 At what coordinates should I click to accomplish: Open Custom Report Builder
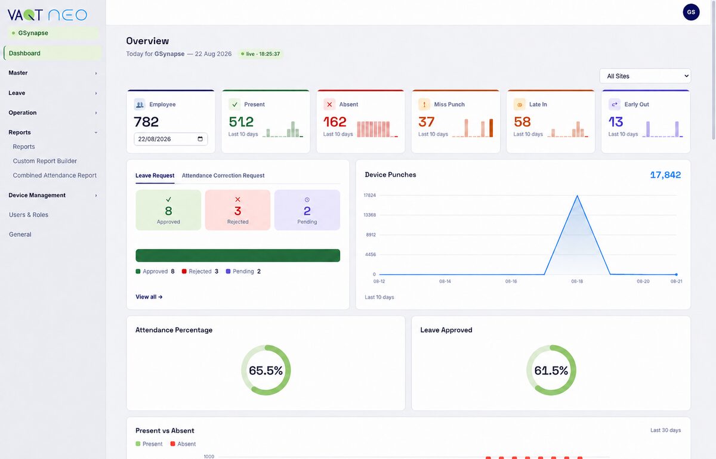[45, 161]
